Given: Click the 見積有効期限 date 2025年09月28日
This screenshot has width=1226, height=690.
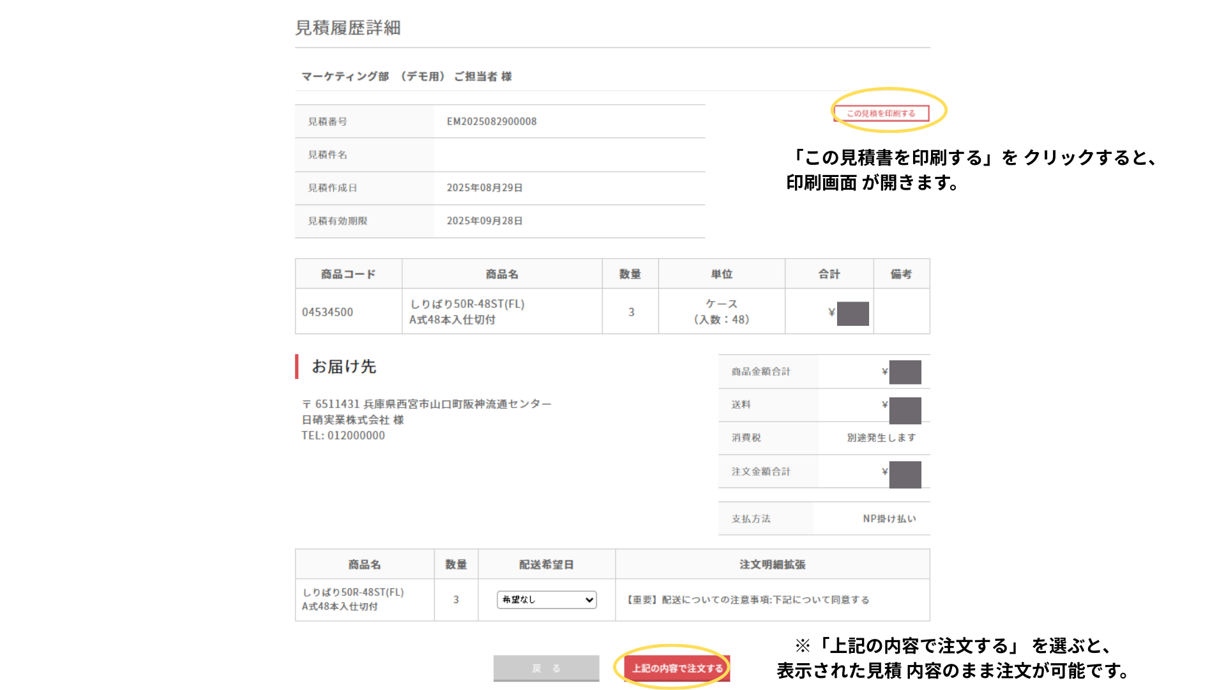Looking at the screenshot, I should coord(485,221).
